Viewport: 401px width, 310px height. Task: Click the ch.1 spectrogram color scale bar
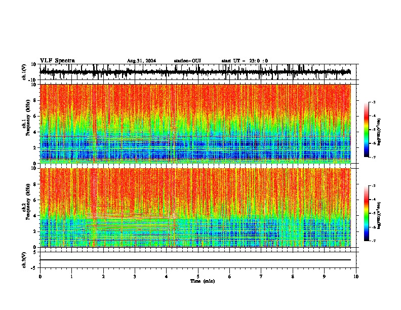pos(367,130)
